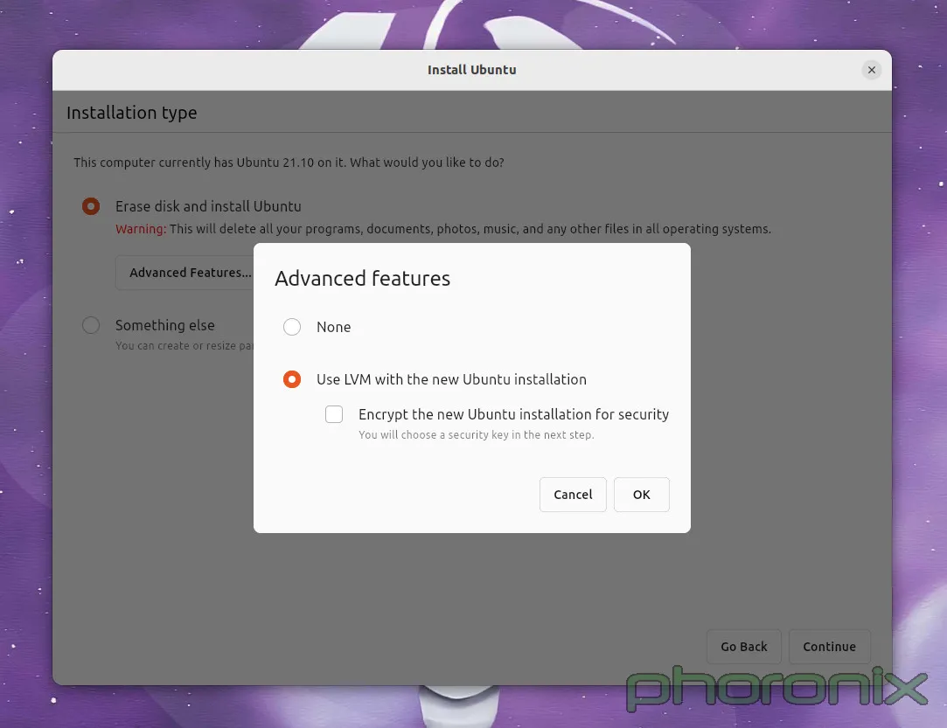Click 'You can create or resize' description text
The image size is (947, 728).
click(185, 346)
